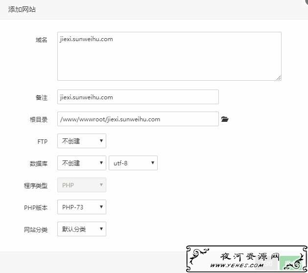This screenshot has height=273, width=308.
Task: Click the 添加网站 dialog title
Action: coord(22,9)
